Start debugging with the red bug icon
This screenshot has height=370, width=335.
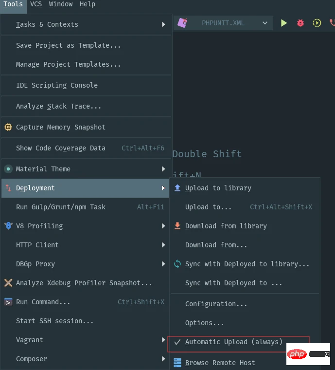(300, 23)
